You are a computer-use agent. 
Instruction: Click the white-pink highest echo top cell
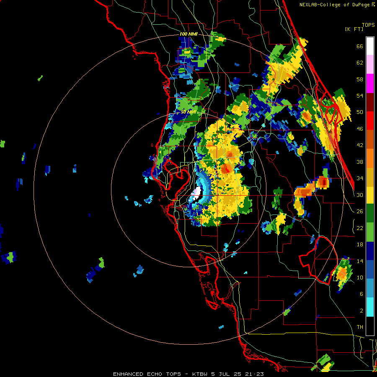196,194
